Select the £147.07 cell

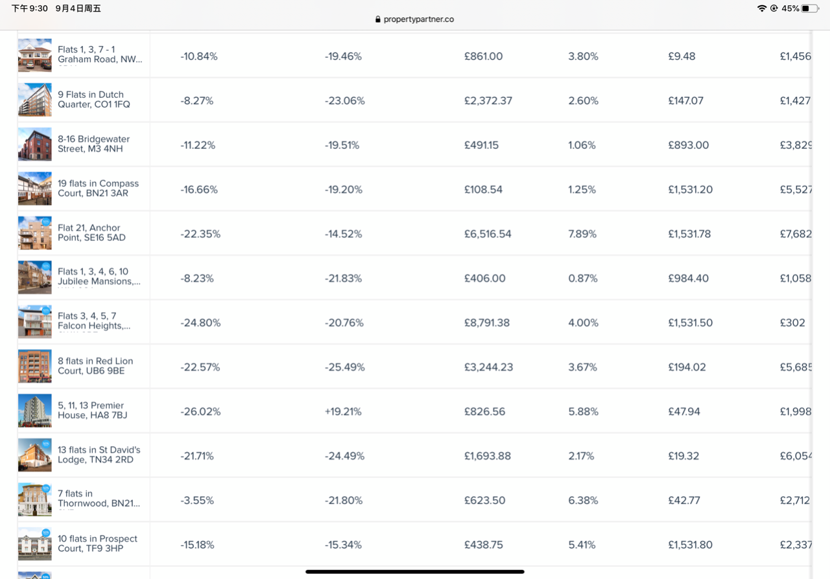pos(685,101)
